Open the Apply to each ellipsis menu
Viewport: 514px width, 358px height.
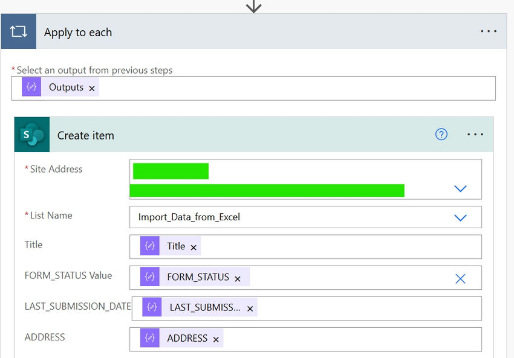pos(489,31)
